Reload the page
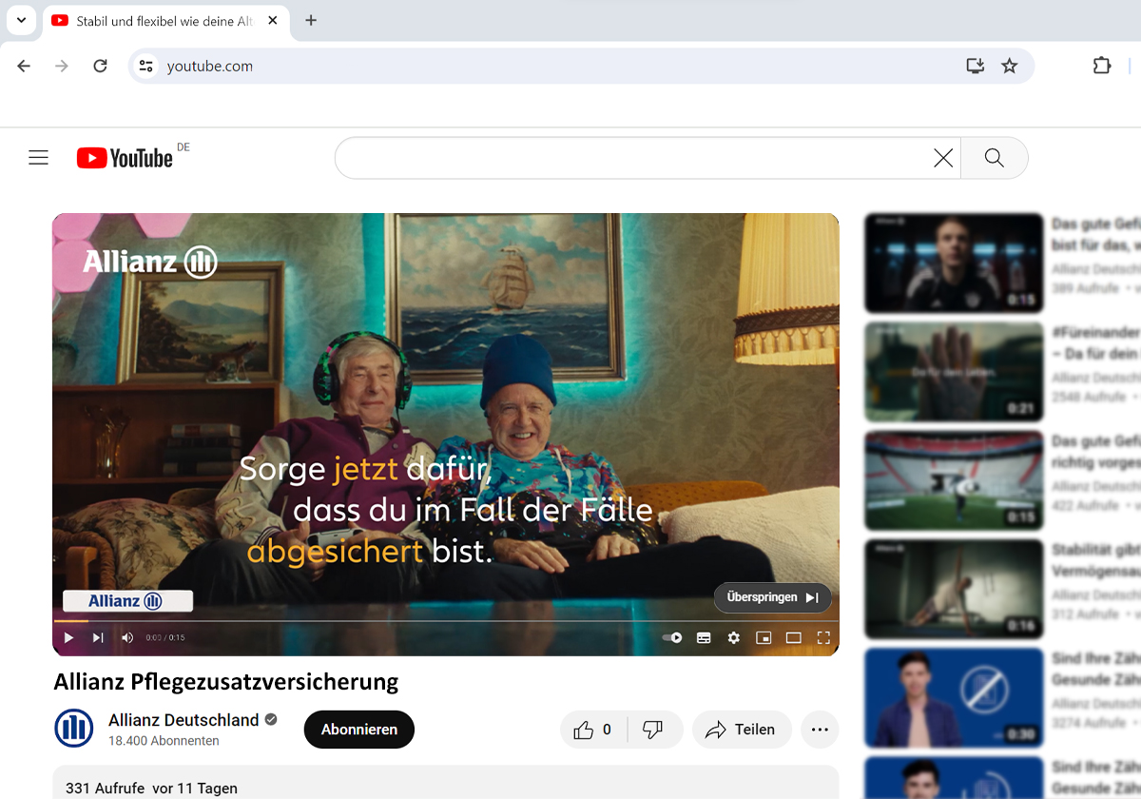The image size is (1141, 799). (100, 66)
